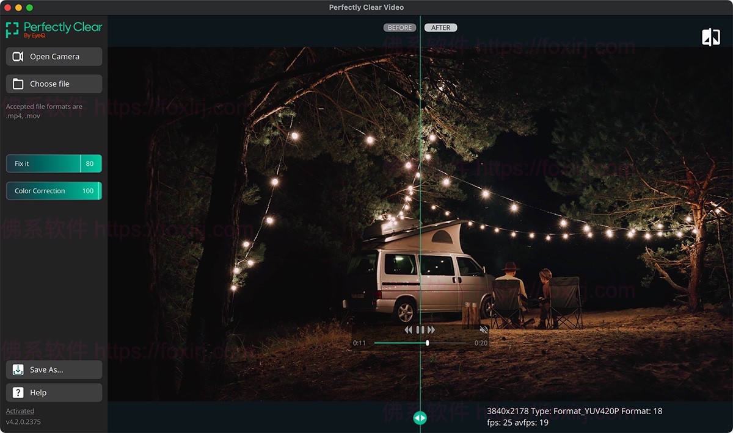Click the video timeline seek handle

(427, 343)
